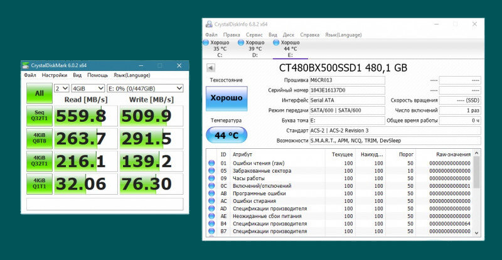Select the Программные ошибки row text
The height and width of the screenshot is (260, 502).
259,193
